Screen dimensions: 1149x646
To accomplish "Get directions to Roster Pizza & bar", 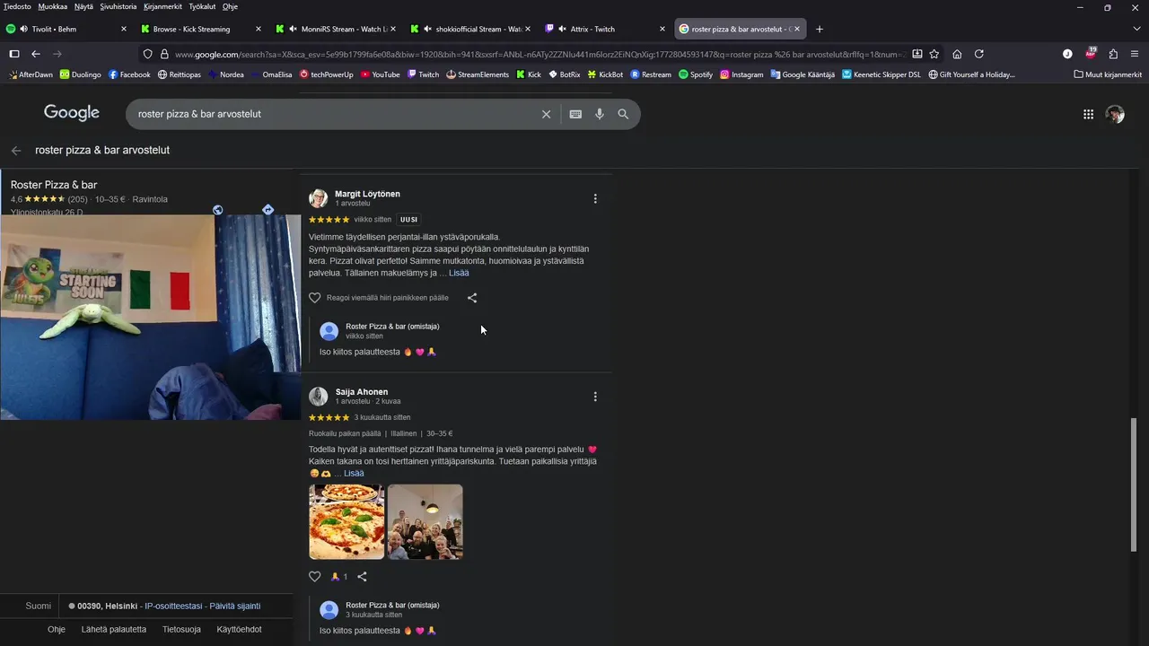I will 268,210.
